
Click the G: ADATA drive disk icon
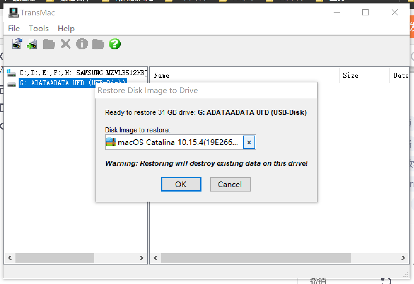coord(12,84)
